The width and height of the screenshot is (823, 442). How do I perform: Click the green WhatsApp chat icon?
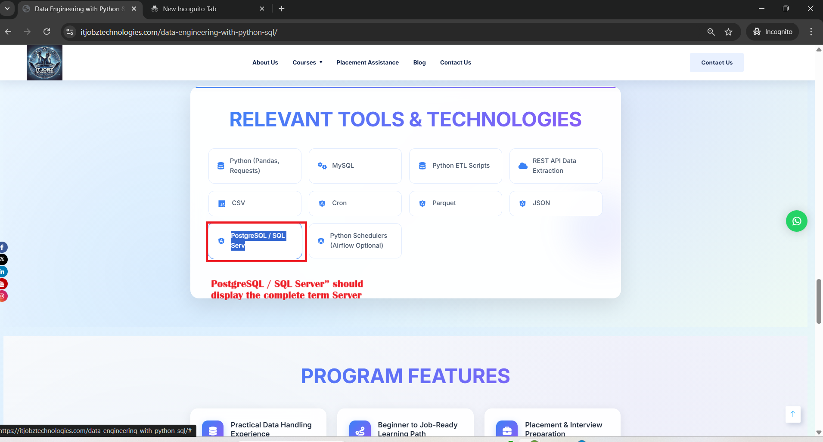tap(796, 221)
